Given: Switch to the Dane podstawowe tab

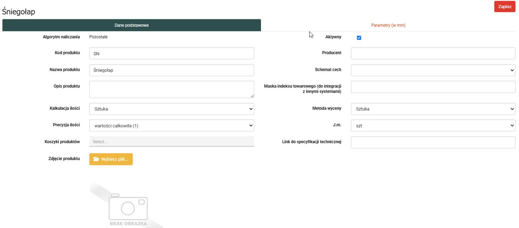Looking at the screenshot, I should coord(131,25).
